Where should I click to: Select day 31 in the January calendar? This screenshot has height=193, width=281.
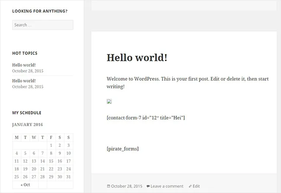[68, 177]
